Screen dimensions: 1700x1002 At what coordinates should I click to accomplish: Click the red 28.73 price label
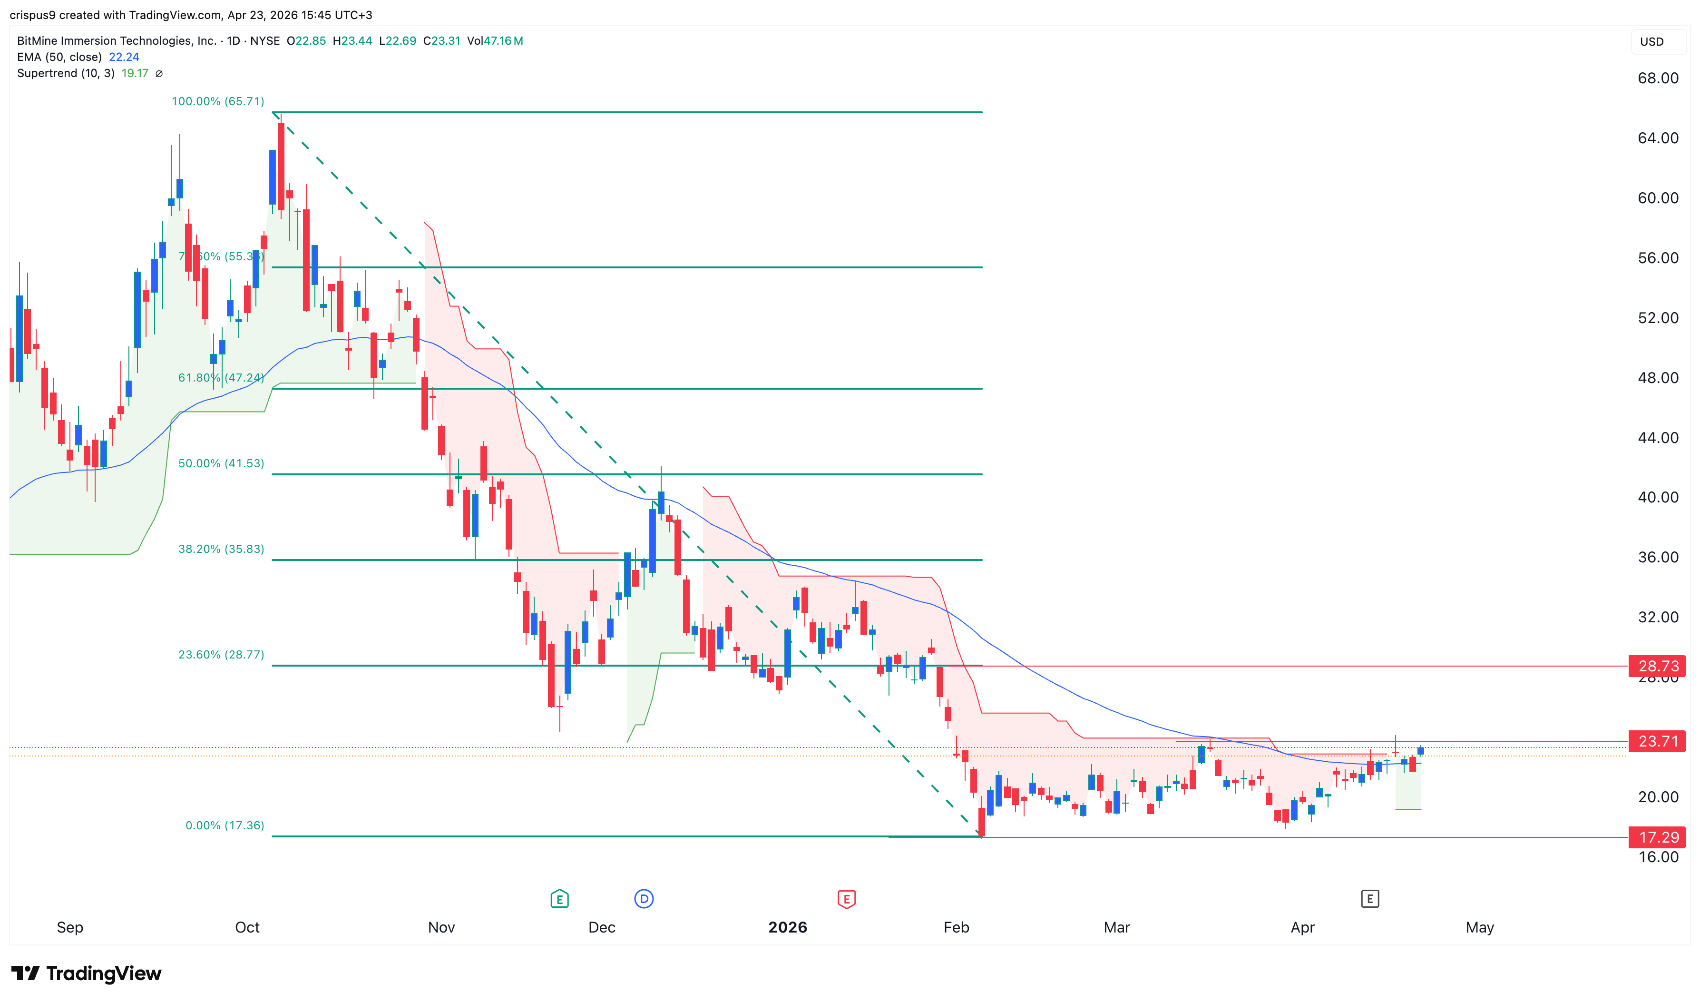point(1657,666)
